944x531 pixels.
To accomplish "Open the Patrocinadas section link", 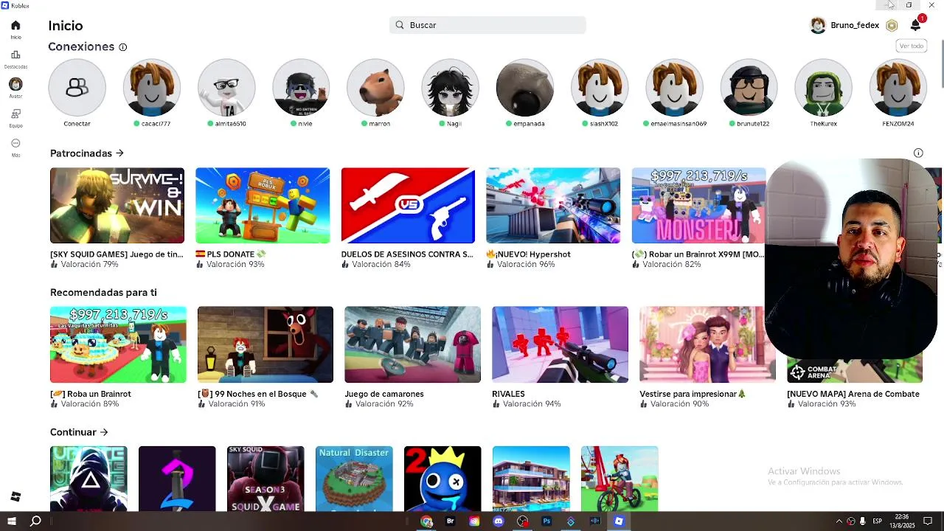I will coord(87,153).
